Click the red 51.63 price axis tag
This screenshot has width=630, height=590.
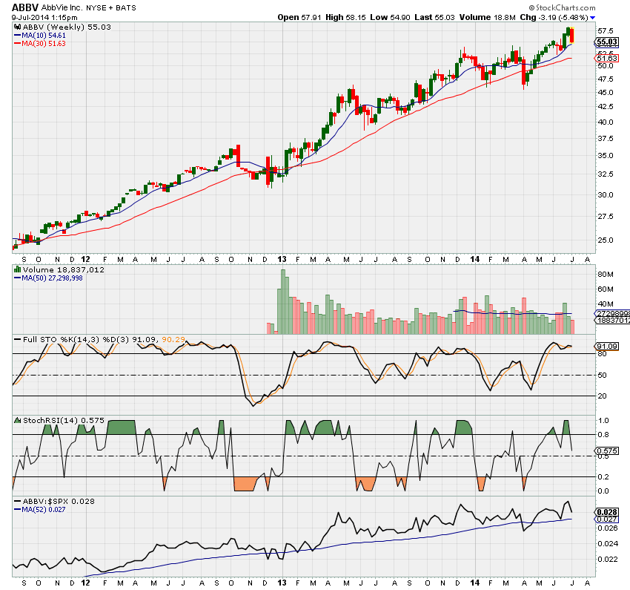click(x=607, y=59)
